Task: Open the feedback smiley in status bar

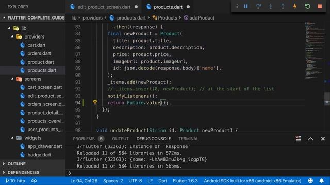Action: pos(310,181)
